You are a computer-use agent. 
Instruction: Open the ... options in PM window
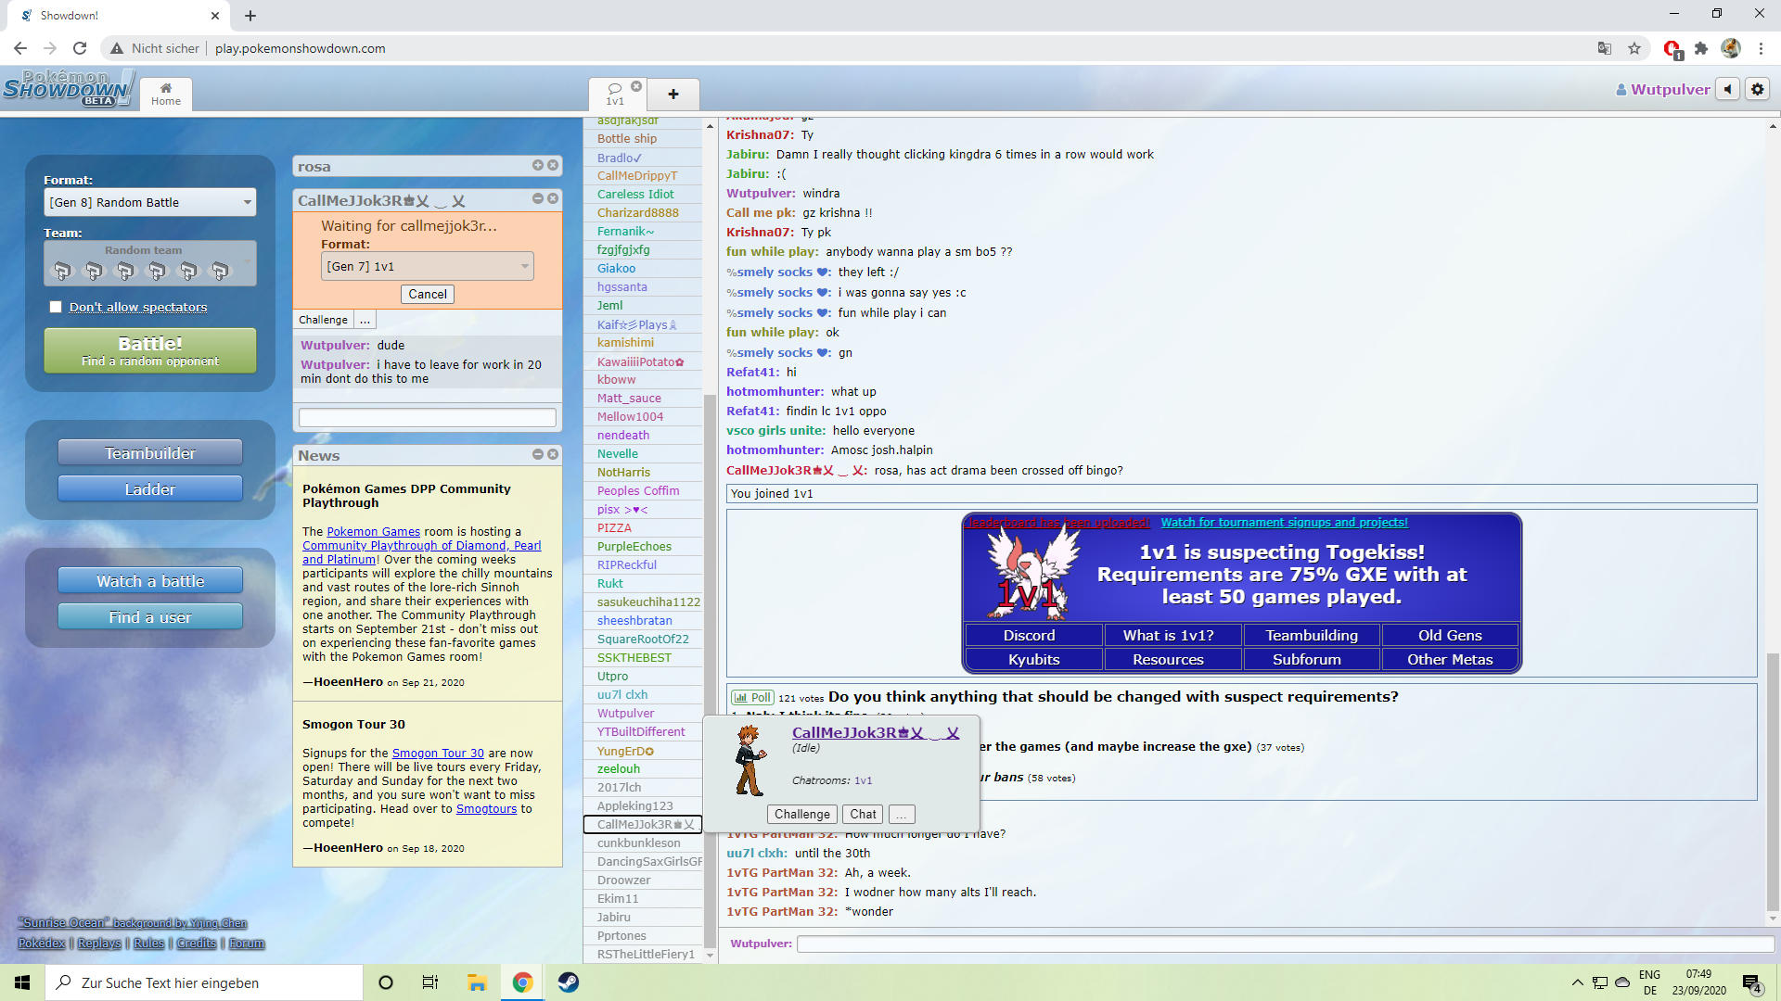365,320
